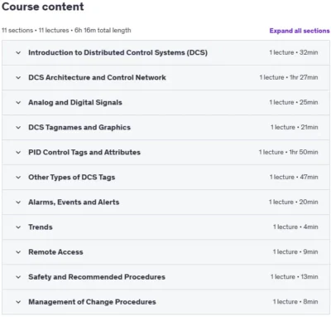Expand the Trends section chevron
331x317 pixels.
click(x=18, y=227)
